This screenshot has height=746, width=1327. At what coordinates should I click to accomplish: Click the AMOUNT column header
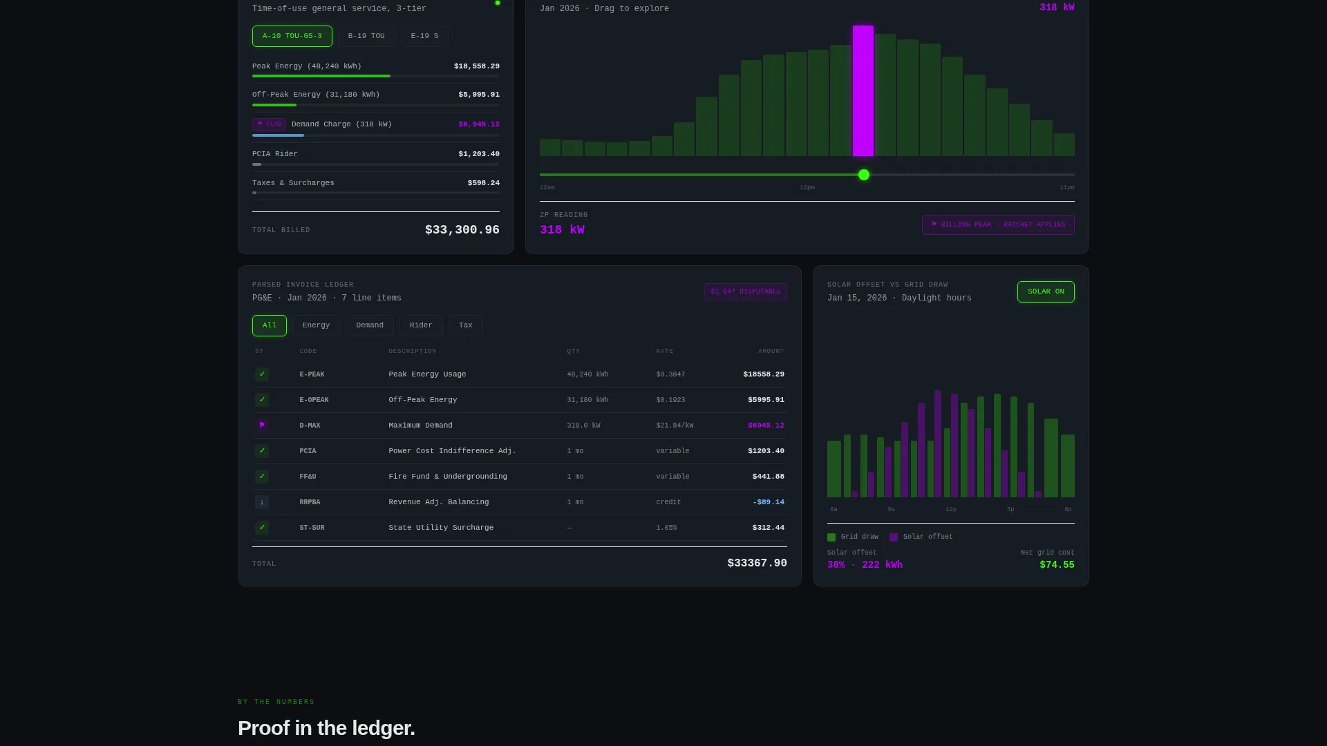point(771,352)
